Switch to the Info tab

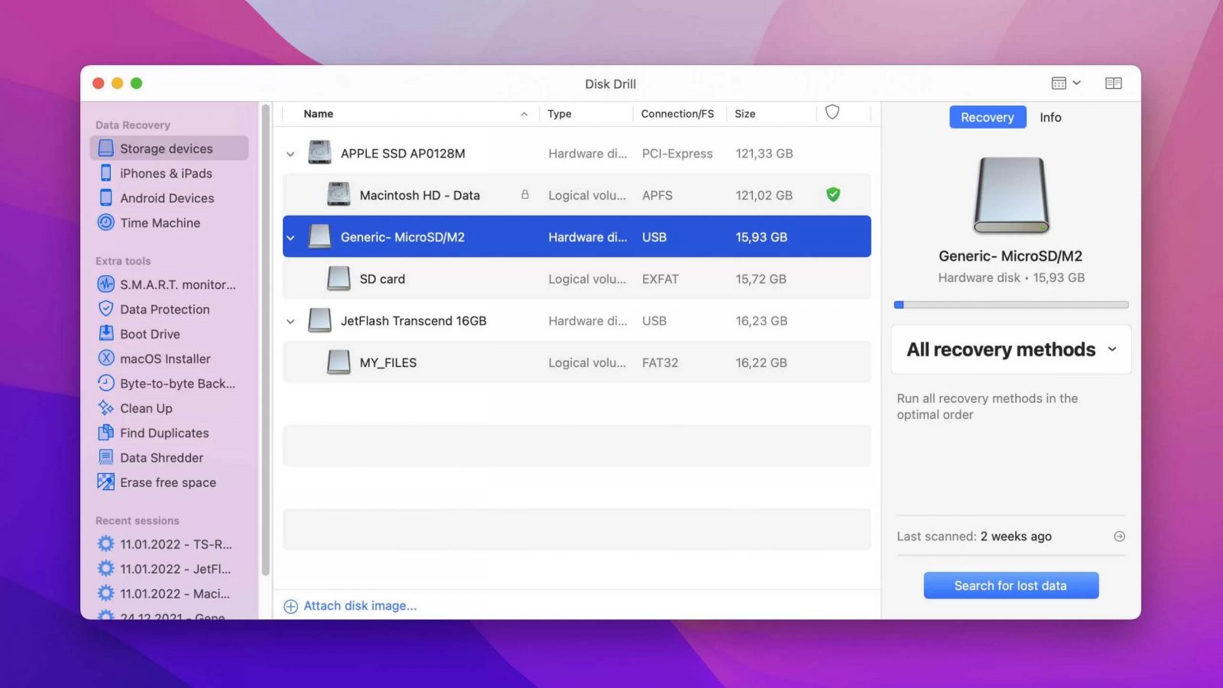1050,117
